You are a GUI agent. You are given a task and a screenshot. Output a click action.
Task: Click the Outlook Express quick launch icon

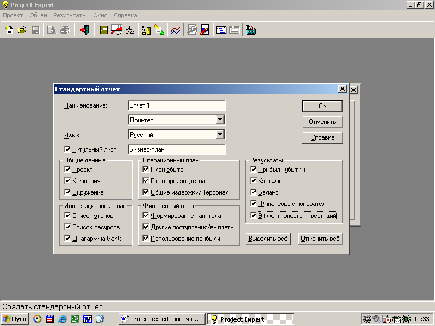point(100,319)
